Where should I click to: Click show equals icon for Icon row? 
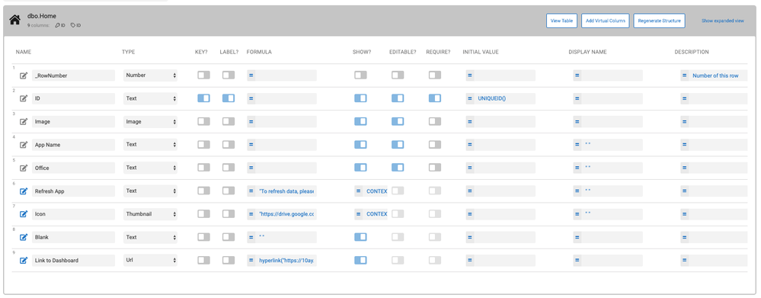point(359,214)
